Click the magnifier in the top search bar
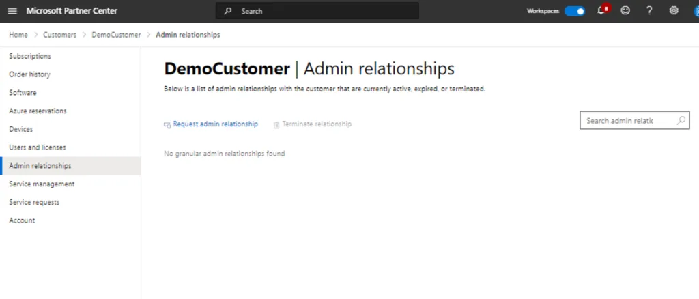The height and width of the screenshot is (299, 699). coord(228,11)
